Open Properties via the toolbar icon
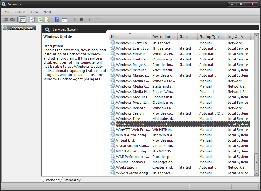 [x=32, y=20]
